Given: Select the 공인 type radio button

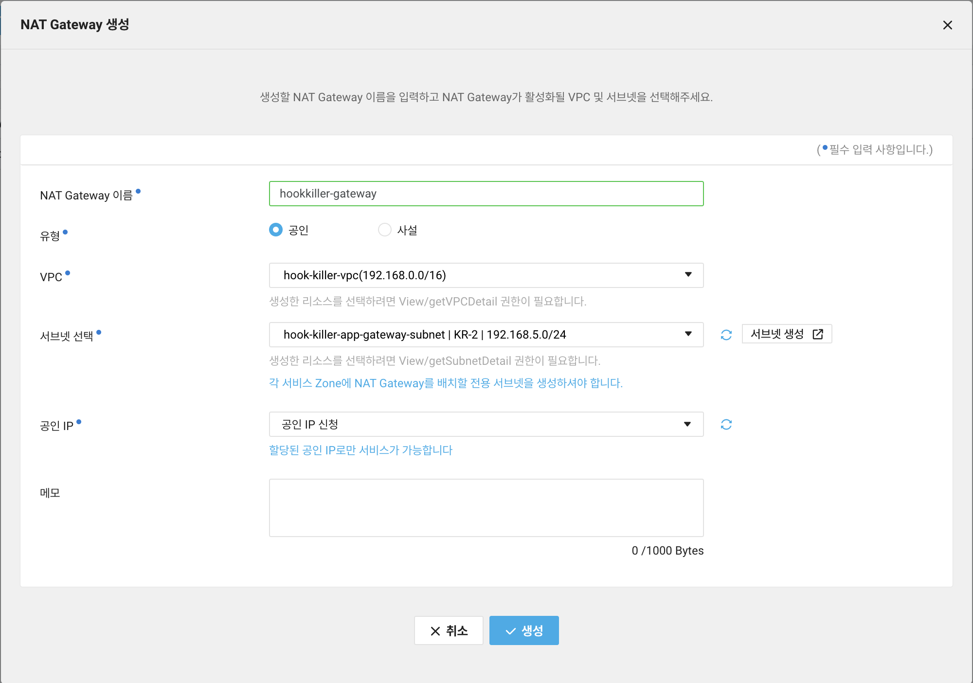Looking at the screenshot, I should pos(276,230).
